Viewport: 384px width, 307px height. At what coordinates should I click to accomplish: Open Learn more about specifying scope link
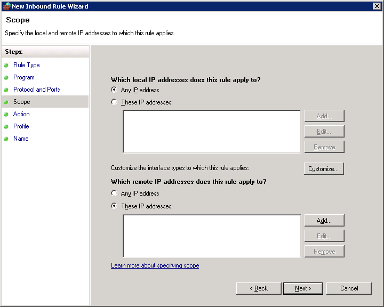(x=155, y=265)
